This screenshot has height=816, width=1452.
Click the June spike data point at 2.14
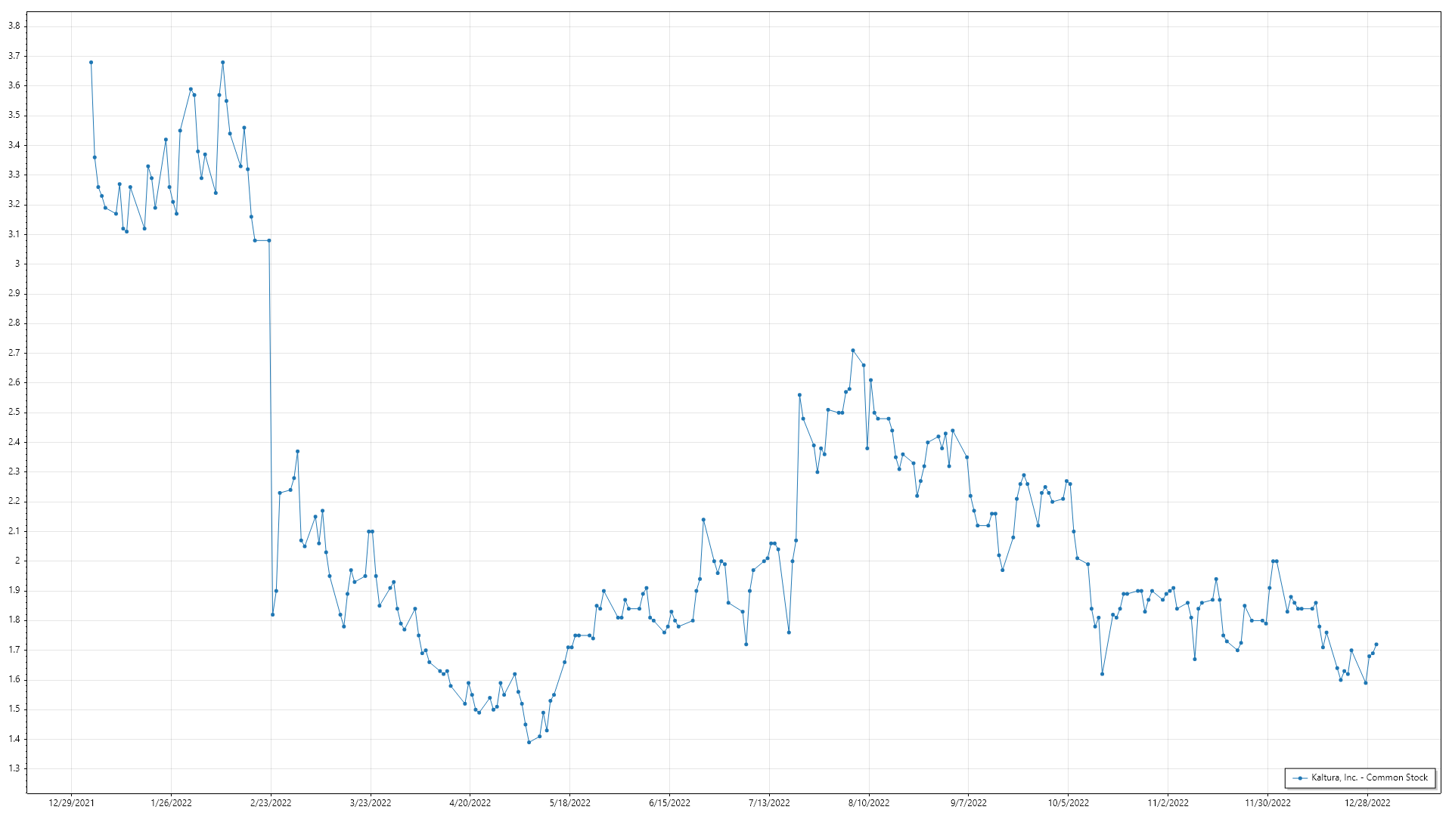[703, 520]
